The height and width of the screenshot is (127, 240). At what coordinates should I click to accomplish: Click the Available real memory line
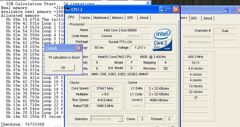tap(32, 12)
